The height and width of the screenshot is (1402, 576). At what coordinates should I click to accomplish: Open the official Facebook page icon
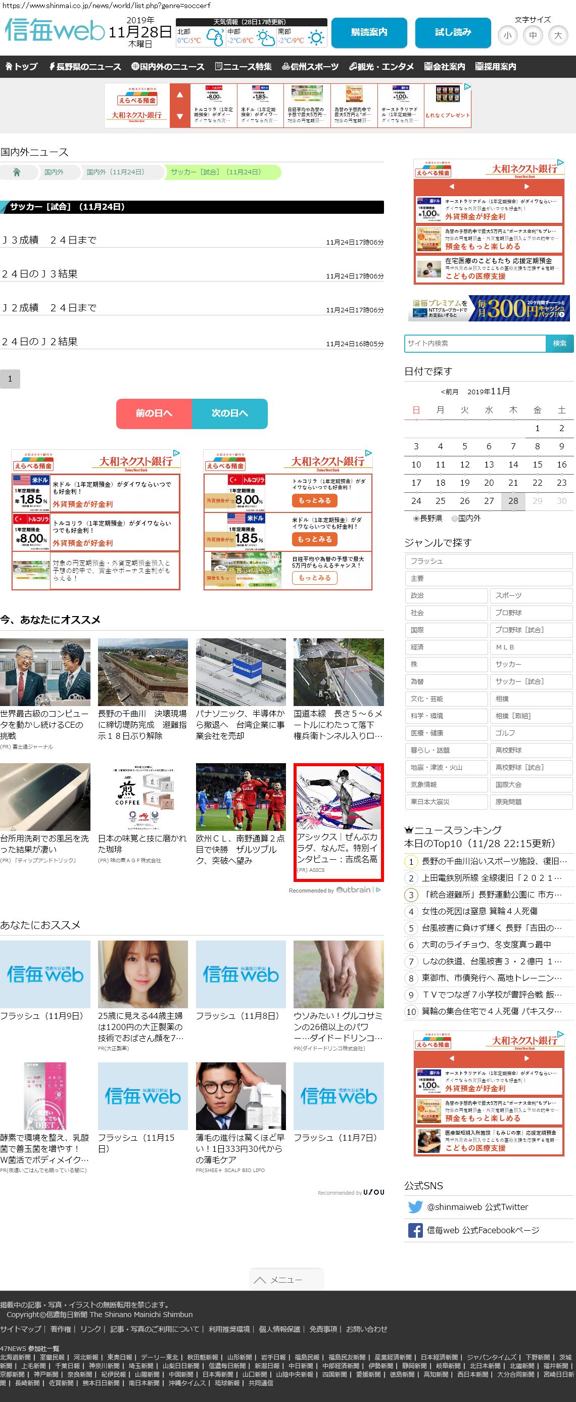(x=415, y=1230)
